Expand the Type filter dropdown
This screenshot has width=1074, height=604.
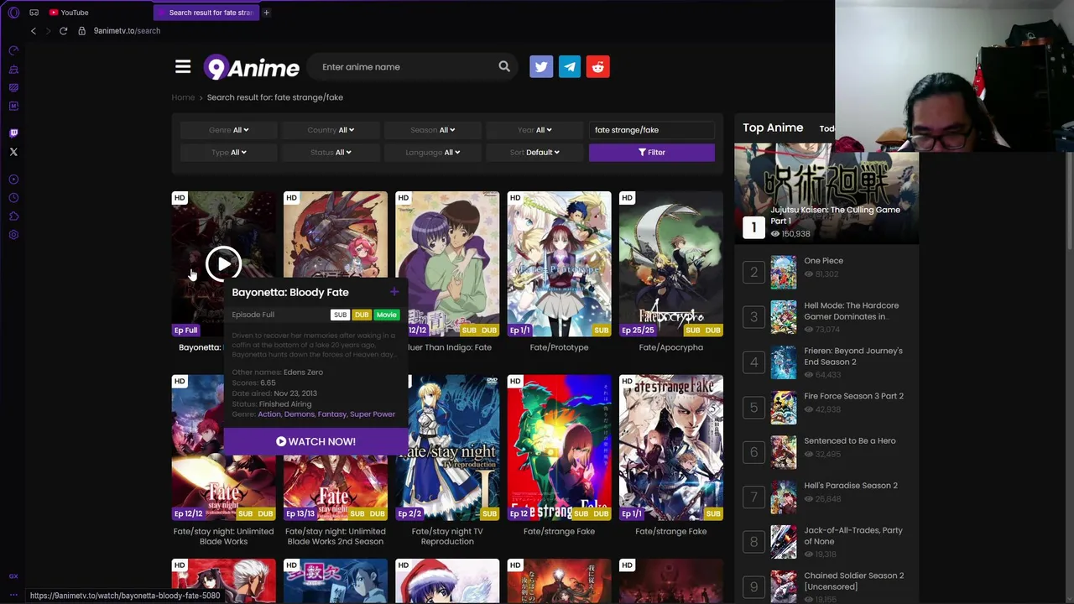[x=229, y=153]
